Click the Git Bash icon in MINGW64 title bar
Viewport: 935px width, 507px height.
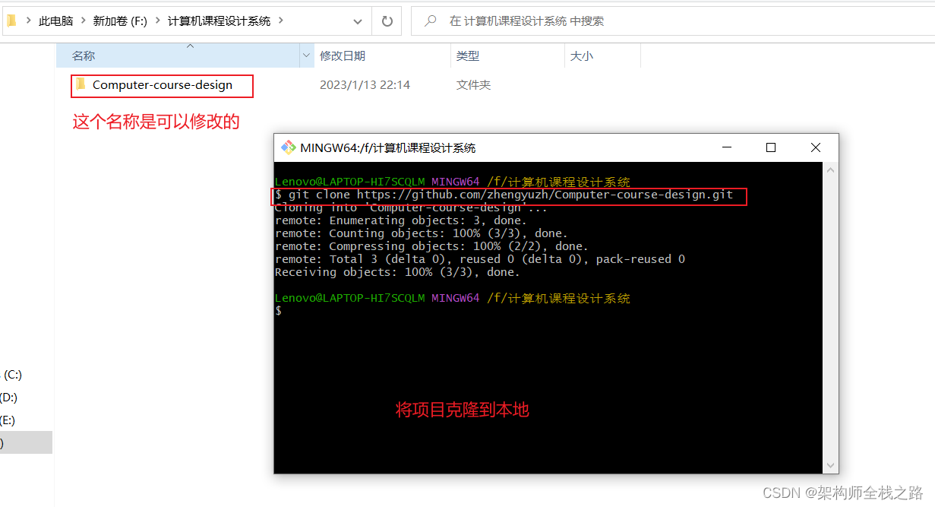point(288,147)
